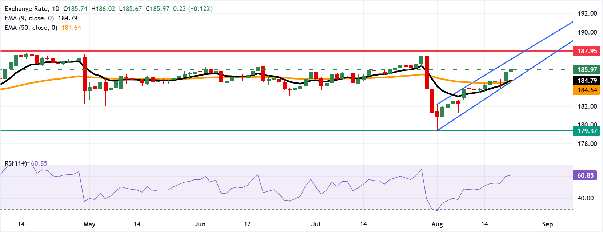Click the L185.67 low value in header
This screenshot has height=235, width=603.
point(131,9)
